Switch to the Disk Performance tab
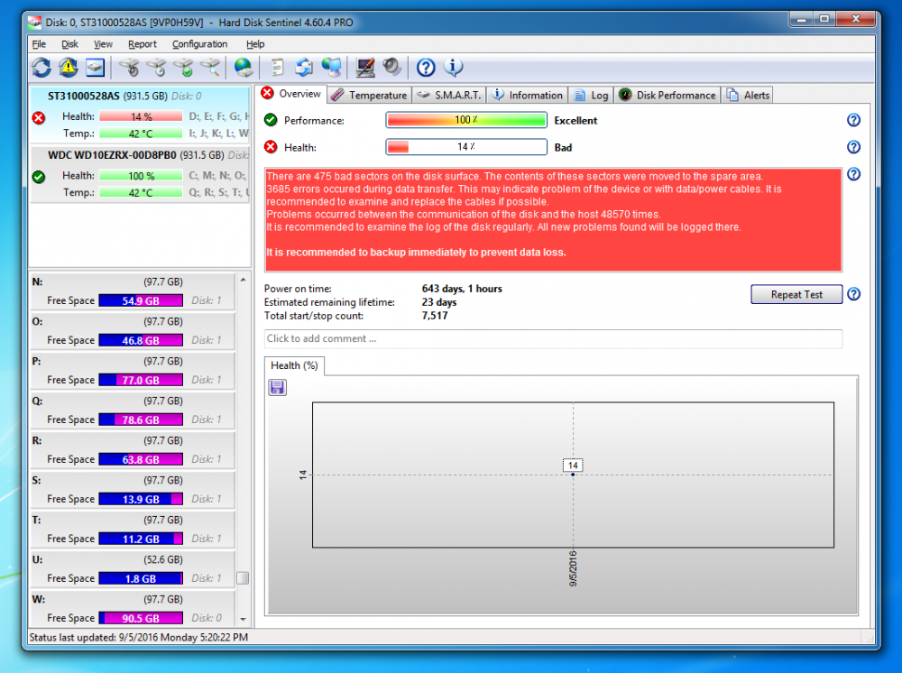902x673 pixels. point(667,95)
